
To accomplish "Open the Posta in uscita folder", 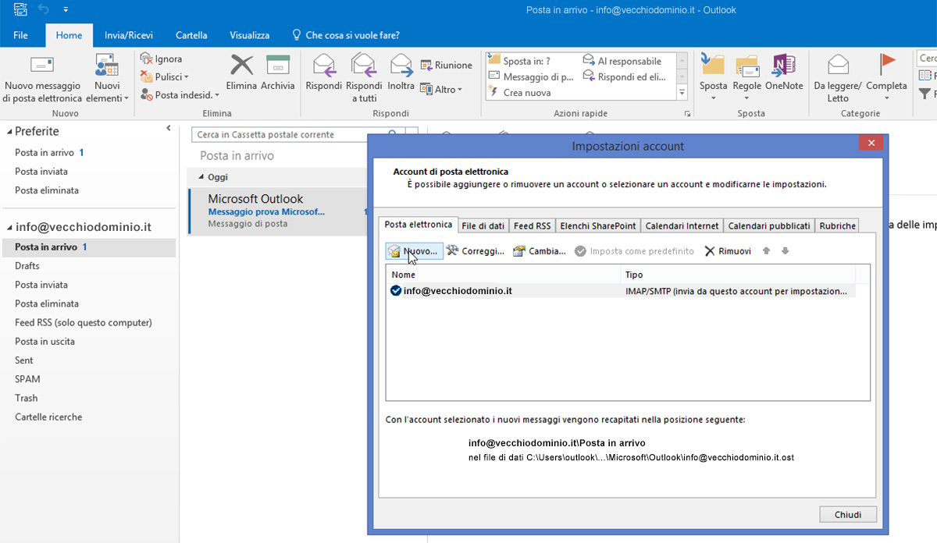I will pos(45,341).
